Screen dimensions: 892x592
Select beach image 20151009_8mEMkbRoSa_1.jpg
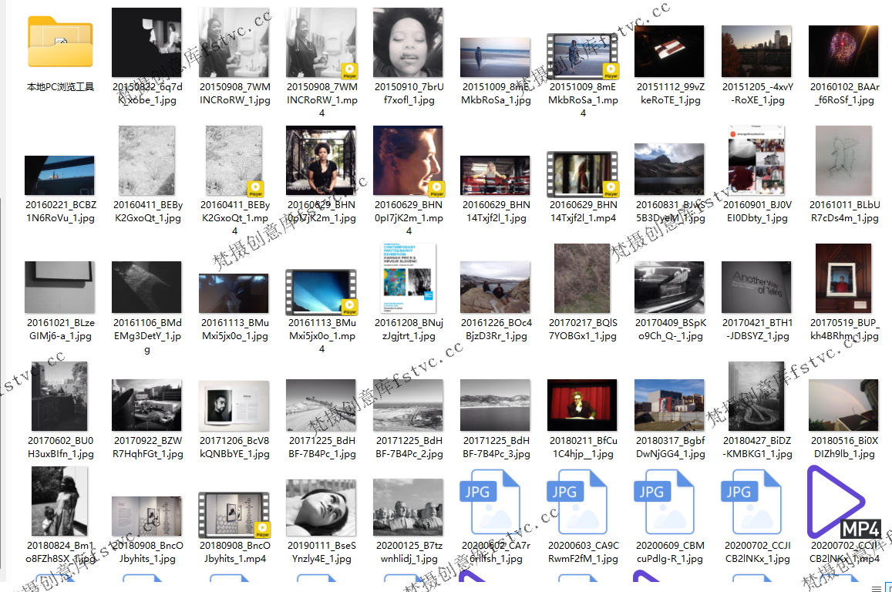click(x=495, y=58)
